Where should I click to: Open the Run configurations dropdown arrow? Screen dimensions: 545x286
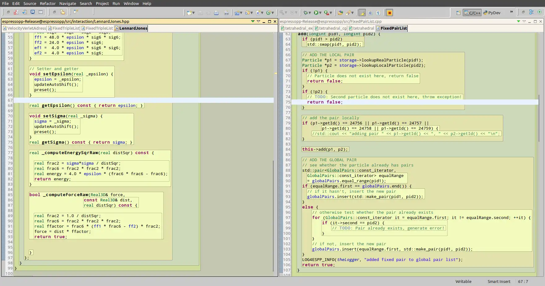pyautogui.click(x=320, y=13)
